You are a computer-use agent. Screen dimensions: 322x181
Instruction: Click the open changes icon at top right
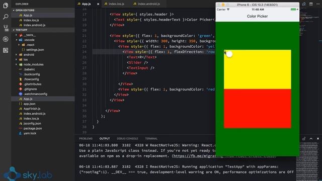coord(304,4)
